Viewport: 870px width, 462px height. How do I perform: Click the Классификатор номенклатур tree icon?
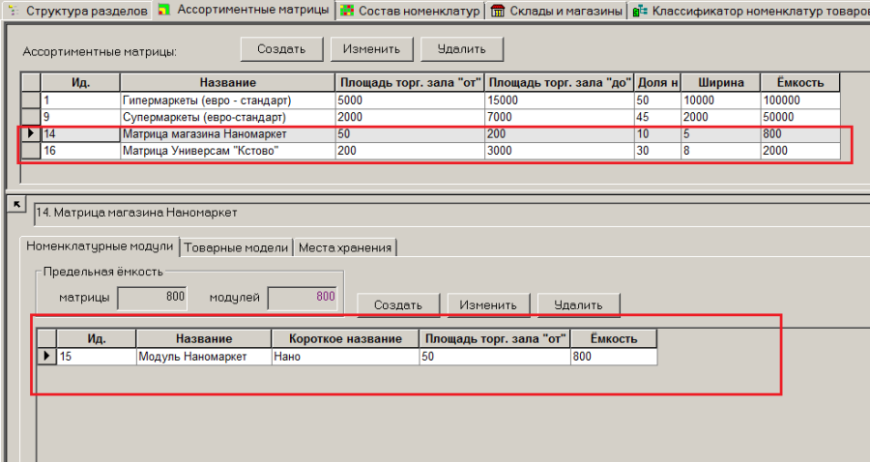coord(640,11)
